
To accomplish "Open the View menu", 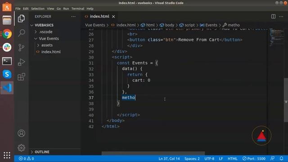I will coord(50,9).
